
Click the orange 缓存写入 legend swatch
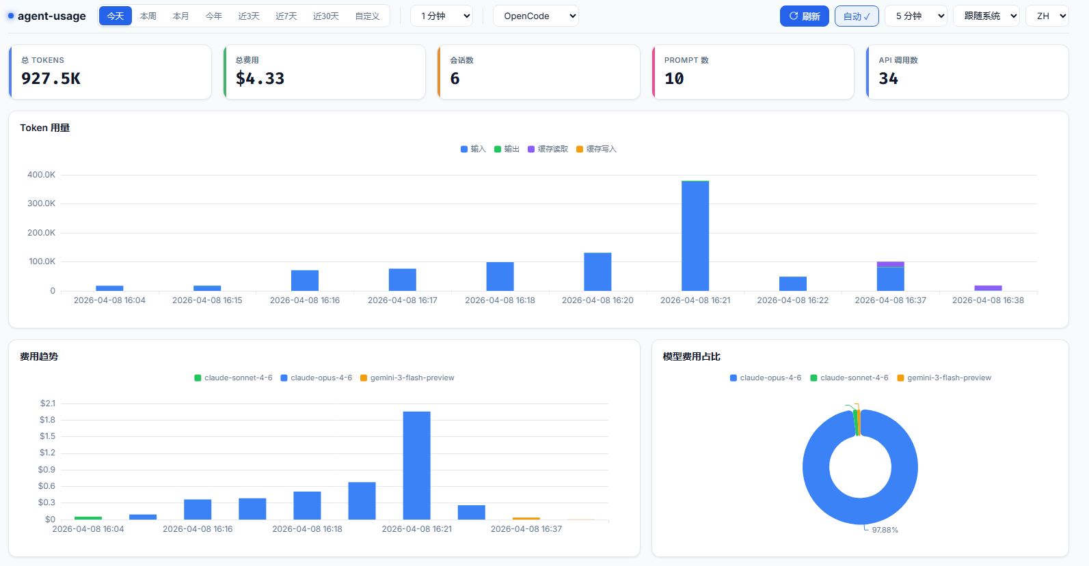point(580,149)
